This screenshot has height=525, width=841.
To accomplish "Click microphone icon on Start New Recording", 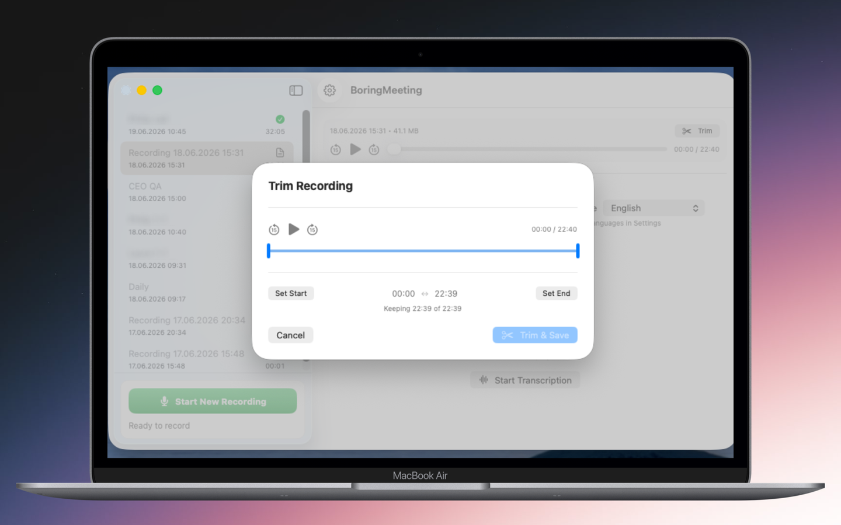I will coord(164,401).
